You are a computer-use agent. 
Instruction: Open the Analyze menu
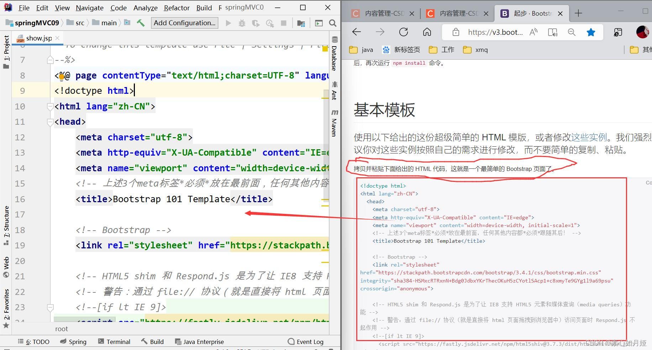[146, 8]
